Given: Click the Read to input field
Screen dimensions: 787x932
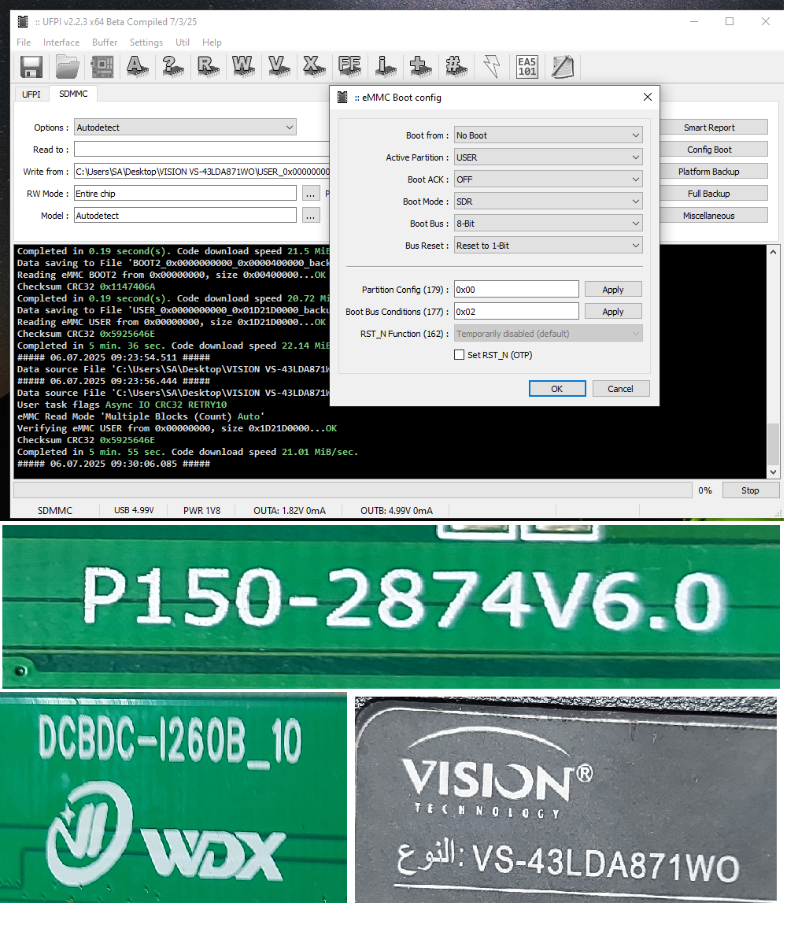Looking at the screenshot, I should 202,150.
